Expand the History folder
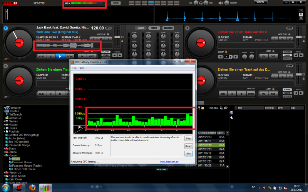The image size is (308, 192). [x=4, y=124]
